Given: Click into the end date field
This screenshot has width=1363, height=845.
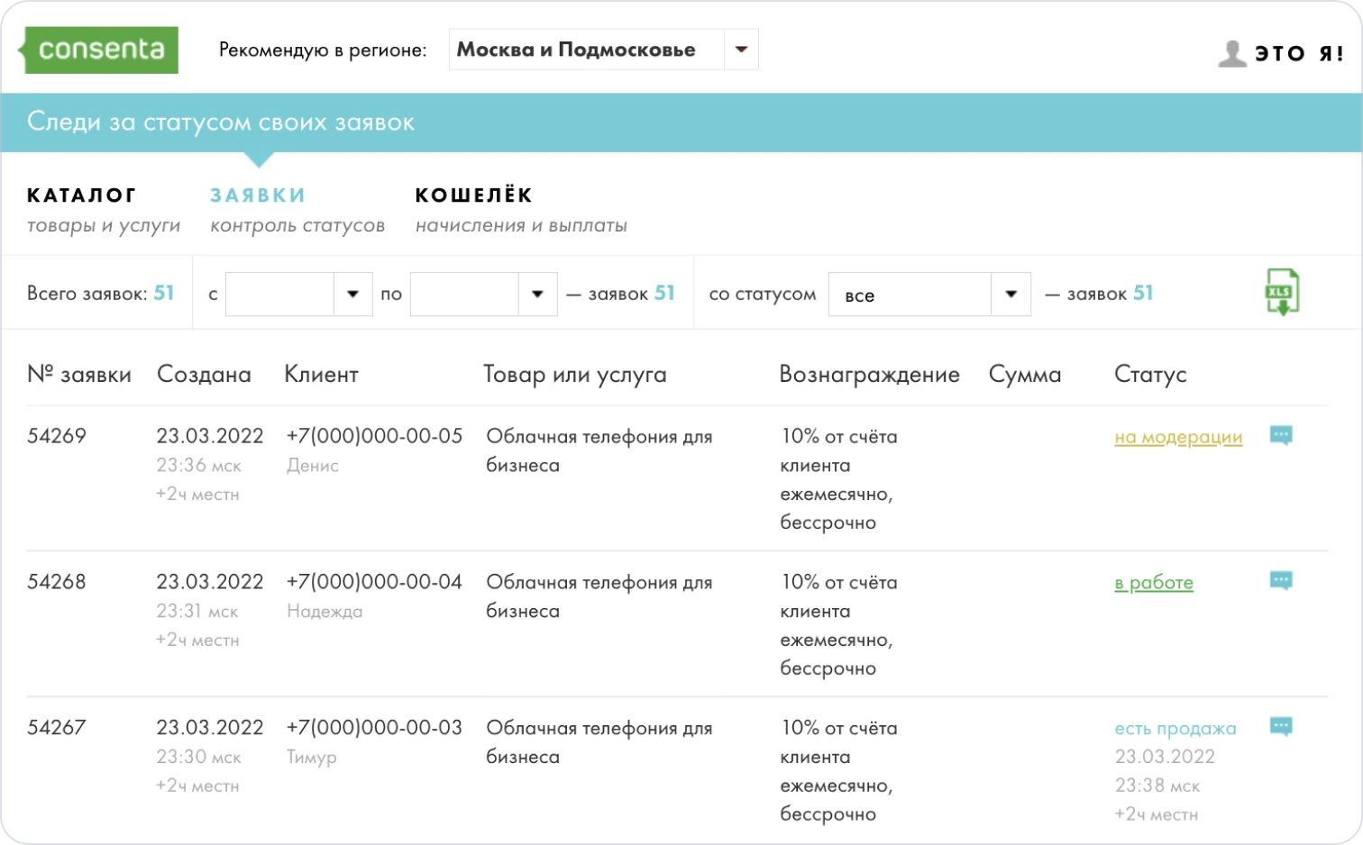Looking at the screenshot, I should (x=464, y=294).
